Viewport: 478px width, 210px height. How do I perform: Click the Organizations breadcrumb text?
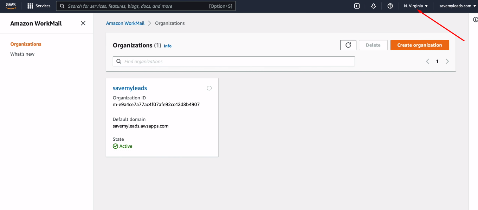click(170, 23)
